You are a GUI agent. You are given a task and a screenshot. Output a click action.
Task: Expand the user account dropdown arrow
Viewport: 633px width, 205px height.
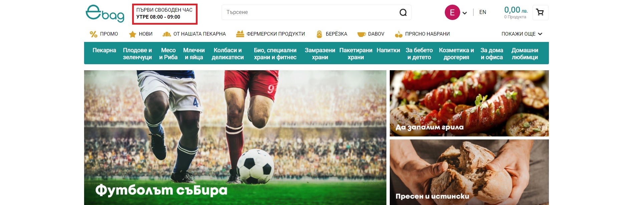(x=464, y=13)
